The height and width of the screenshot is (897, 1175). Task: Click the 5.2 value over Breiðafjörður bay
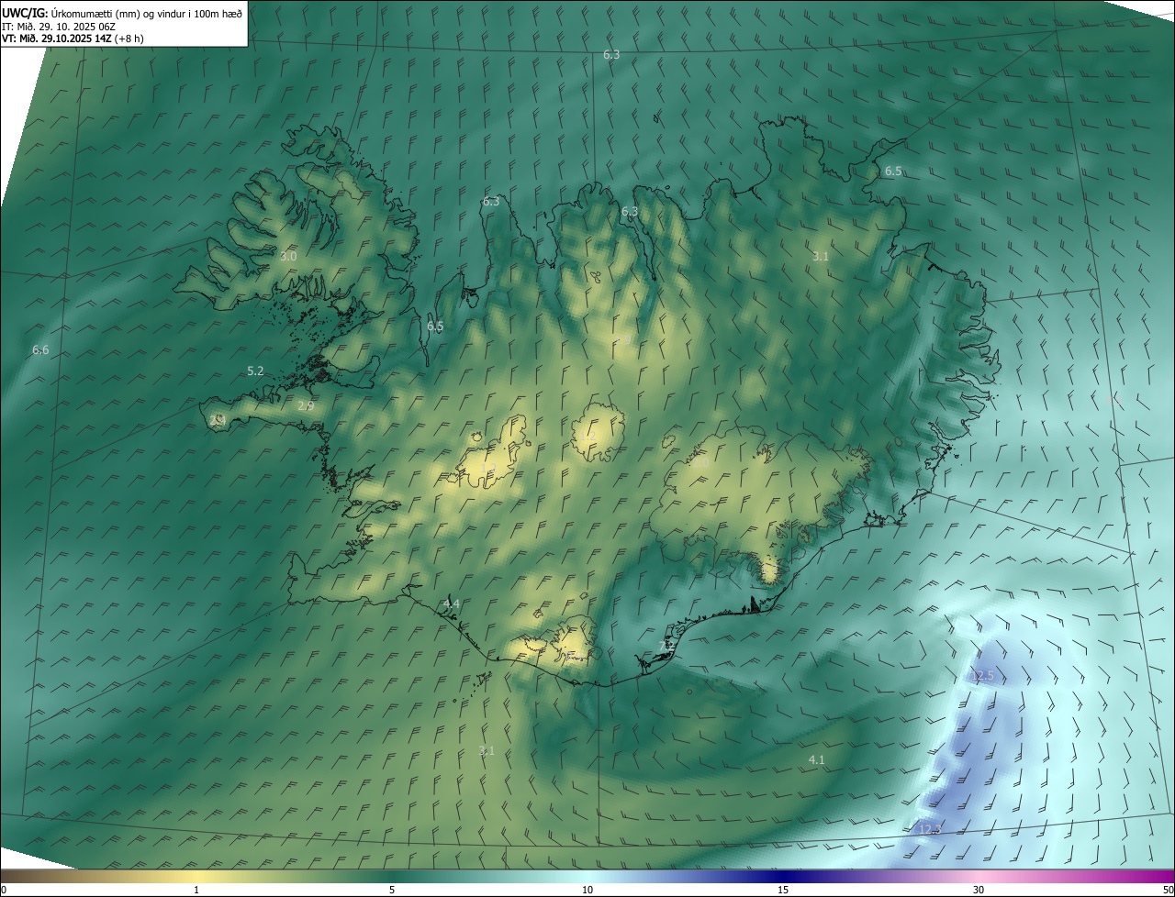point(255,371)
